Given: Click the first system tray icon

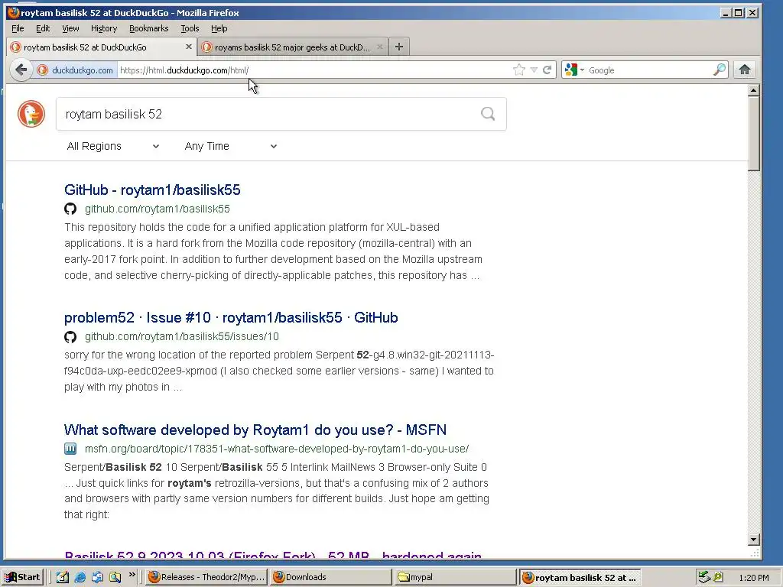Looking at the screenshot, I should click(704, 577).
